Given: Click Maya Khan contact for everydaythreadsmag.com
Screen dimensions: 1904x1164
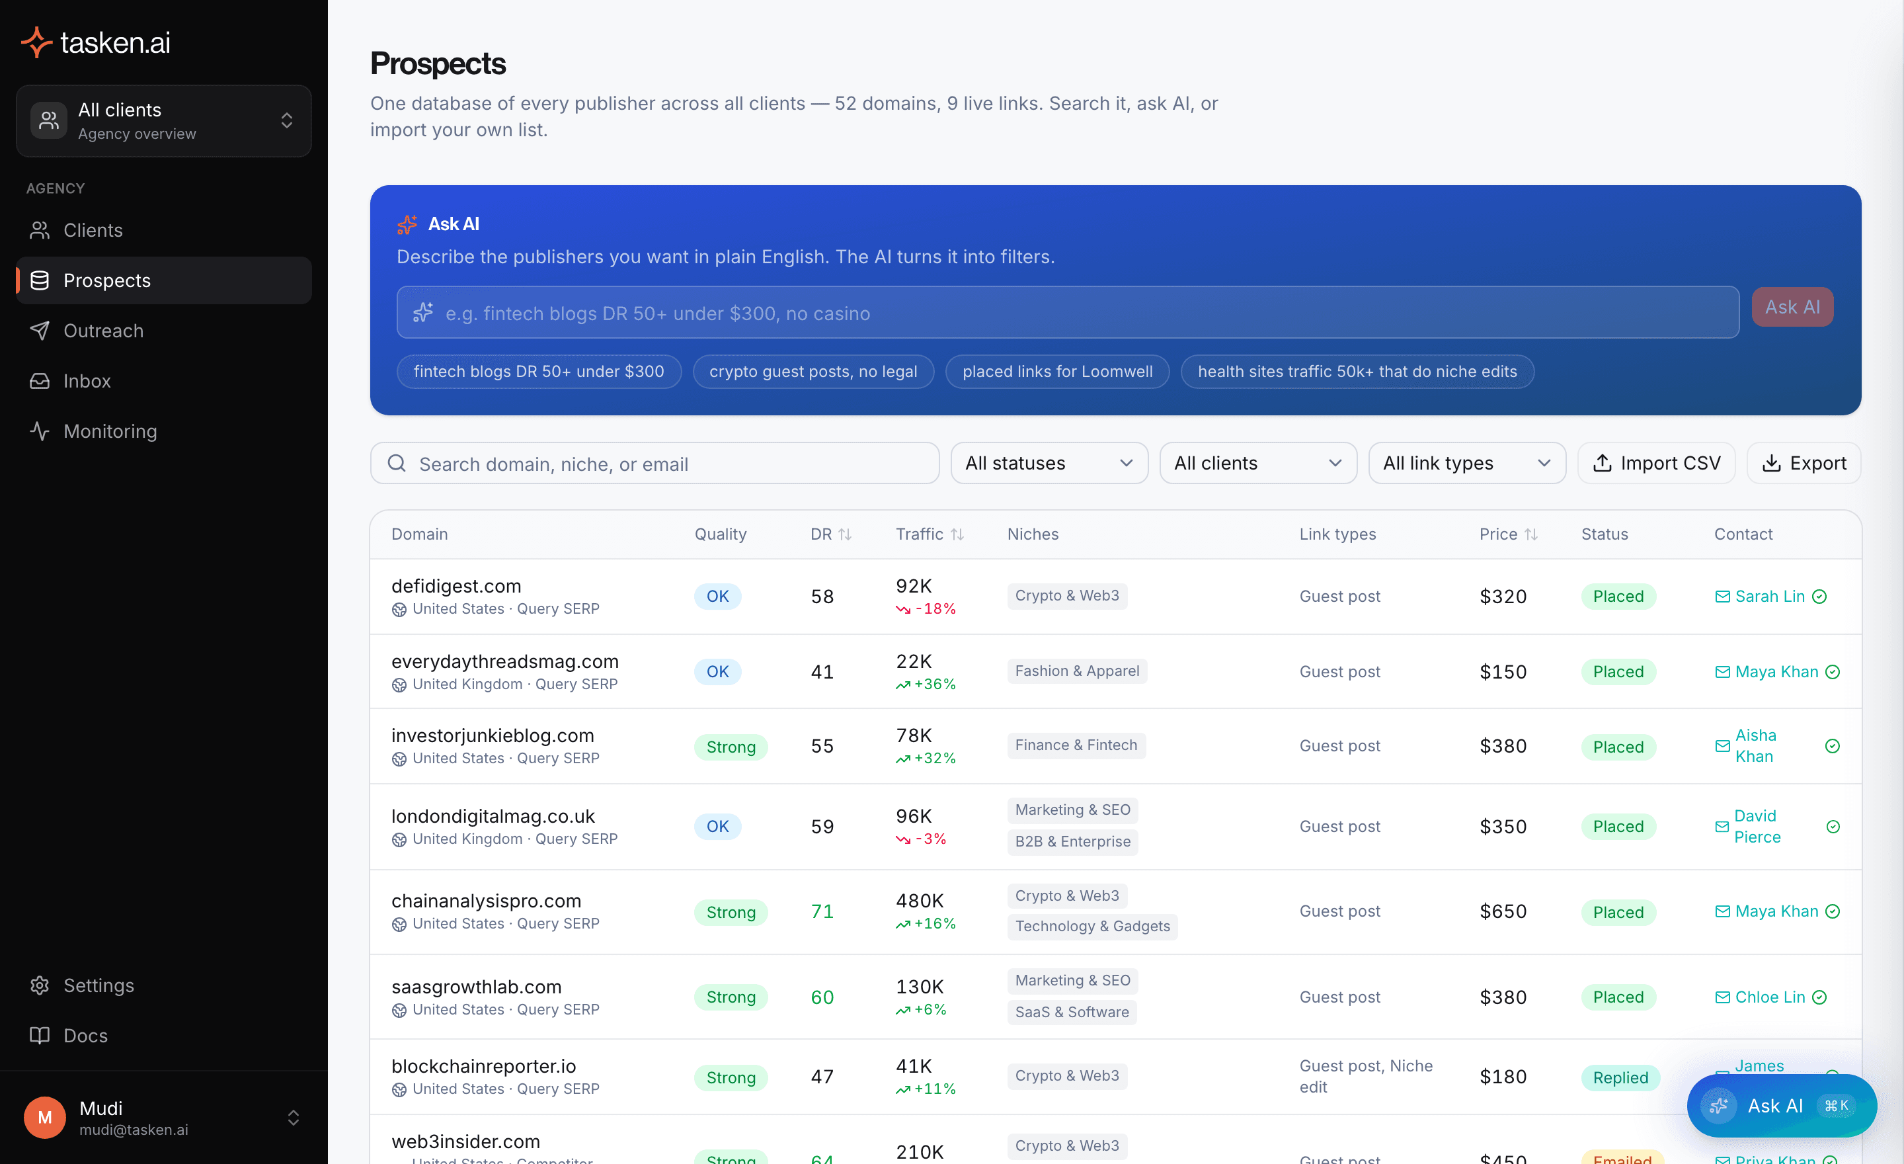Looking at the screenshot, I should coord(1776,672).
